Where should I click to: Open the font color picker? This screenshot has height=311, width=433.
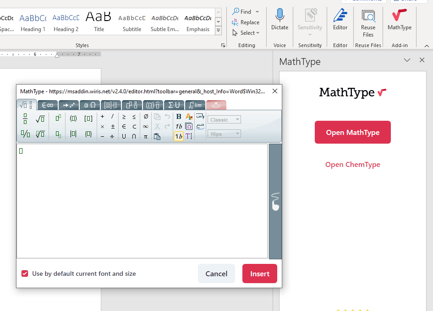click(x=189, y=117)
